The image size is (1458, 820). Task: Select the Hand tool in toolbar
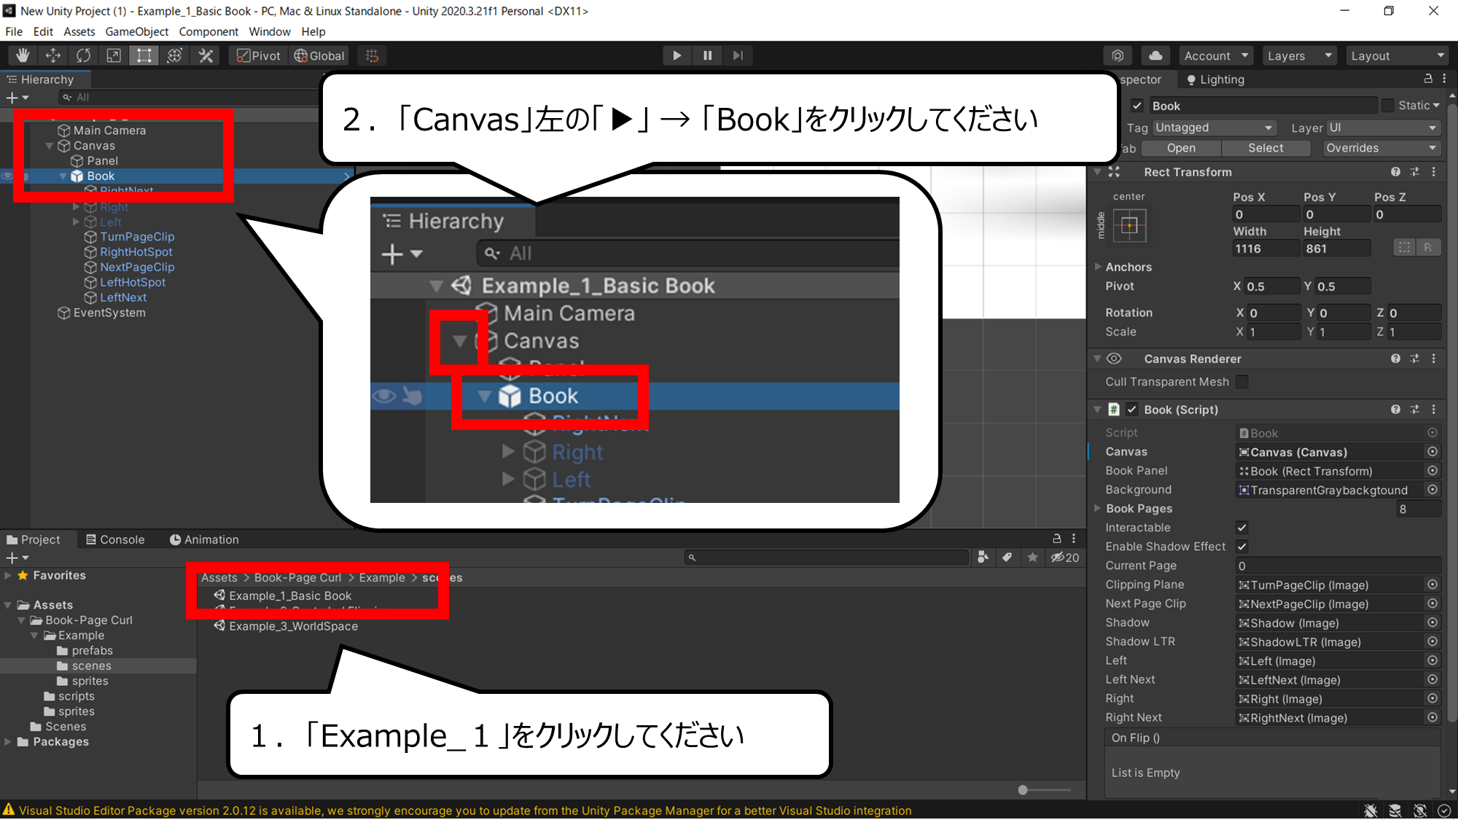pyautogui.click(x=23, y=55)
